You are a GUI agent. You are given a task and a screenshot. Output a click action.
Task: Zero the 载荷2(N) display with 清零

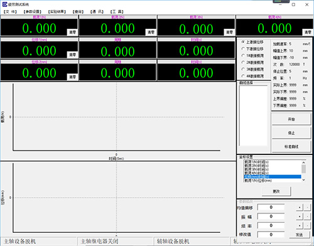[151, 32]
